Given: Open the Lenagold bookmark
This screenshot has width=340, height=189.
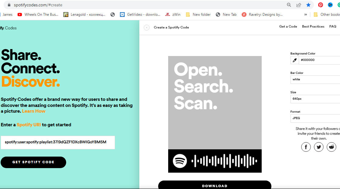Looking at the screenshot, I should 84,15.
